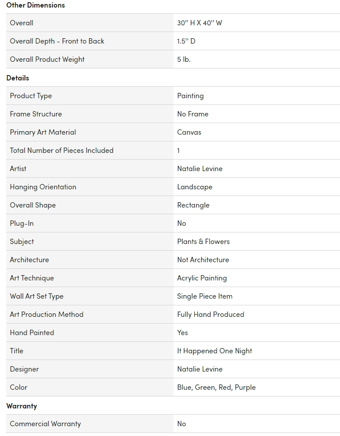
Task: Click the Acrylic Painting technique value
Action: [202, 278]
